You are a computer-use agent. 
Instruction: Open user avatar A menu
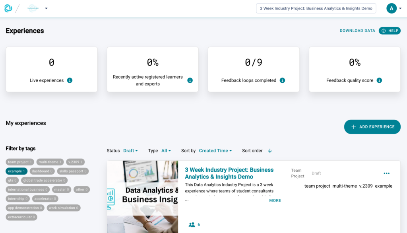tap(391, 8)
